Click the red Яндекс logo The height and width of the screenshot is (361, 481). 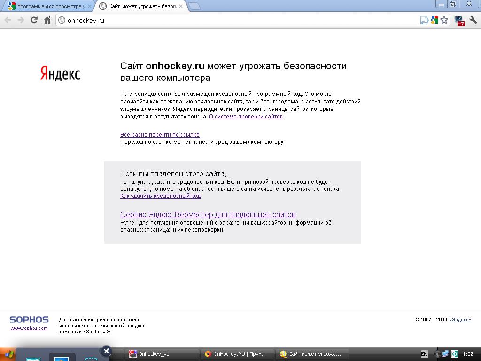click(61, 73)
